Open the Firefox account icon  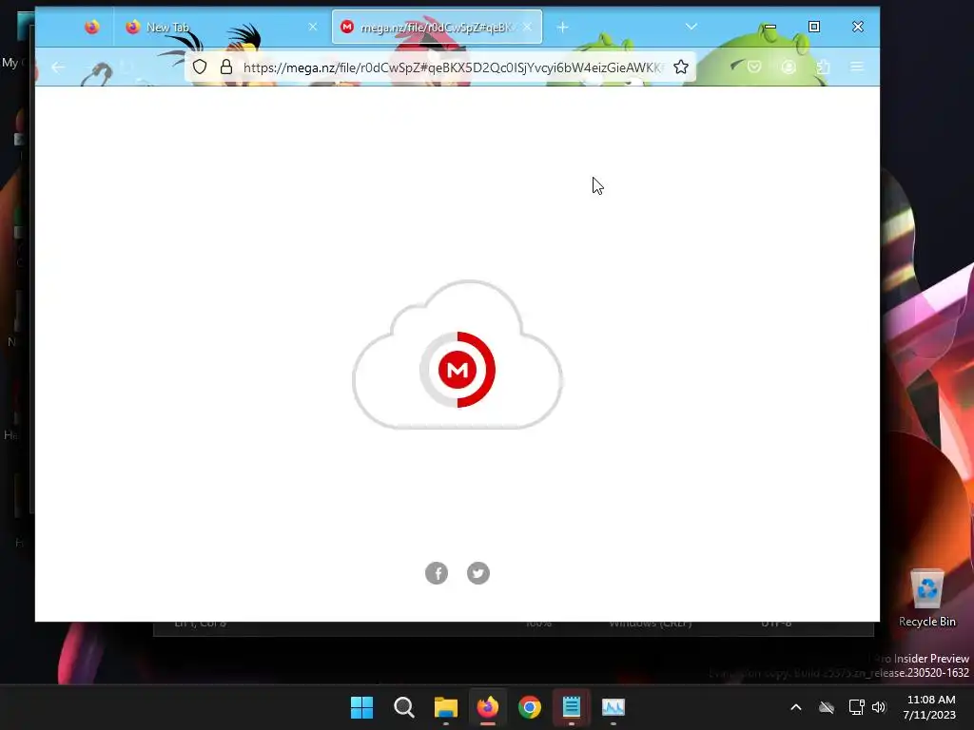click(x=789, y=67)
